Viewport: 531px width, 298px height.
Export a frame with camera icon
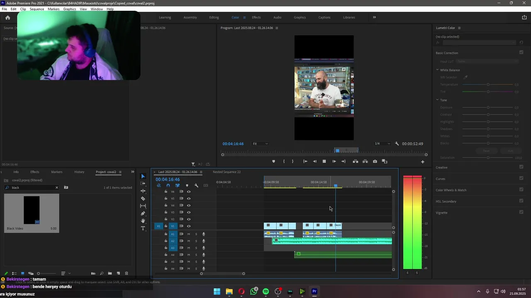[x=375, y=161]
